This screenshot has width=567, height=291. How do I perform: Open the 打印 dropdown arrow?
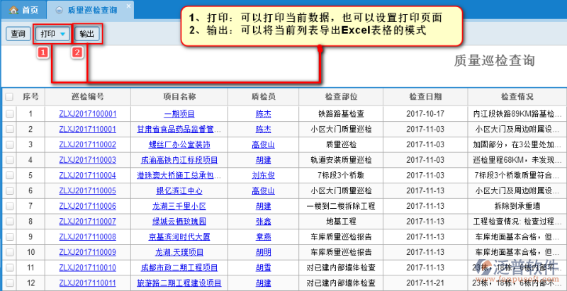tap(63, 34)
